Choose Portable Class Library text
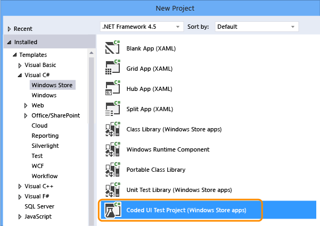320x226 pixels. point(156,170)
